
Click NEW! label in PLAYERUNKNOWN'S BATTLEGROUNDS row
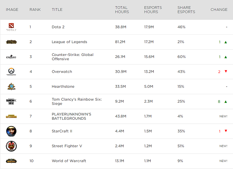pos(223,116)
